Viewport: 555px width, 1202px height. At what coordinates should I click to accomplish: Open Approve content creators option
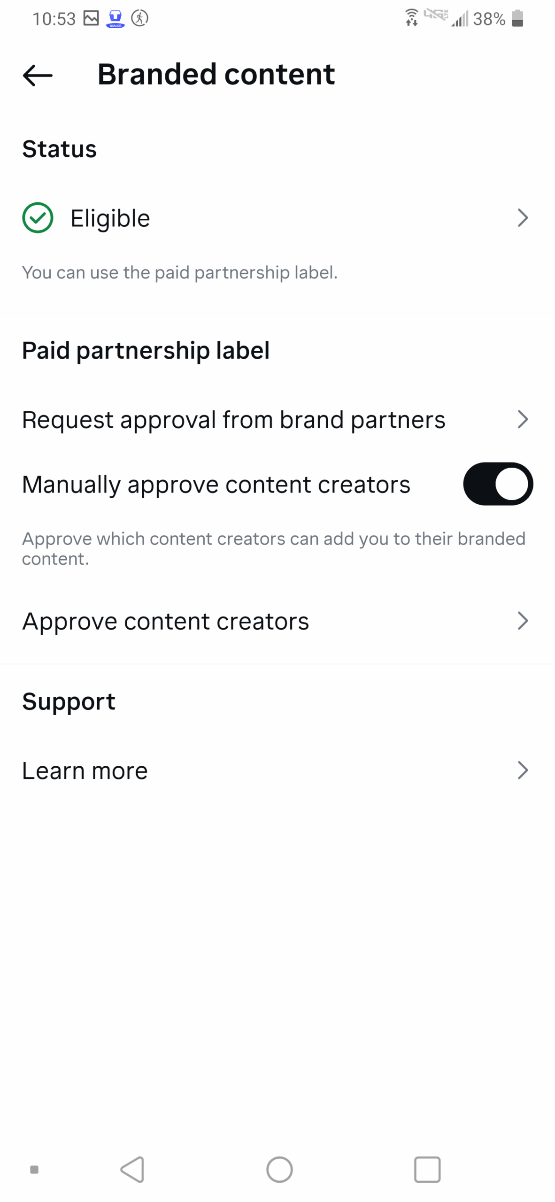pos(165,621)
